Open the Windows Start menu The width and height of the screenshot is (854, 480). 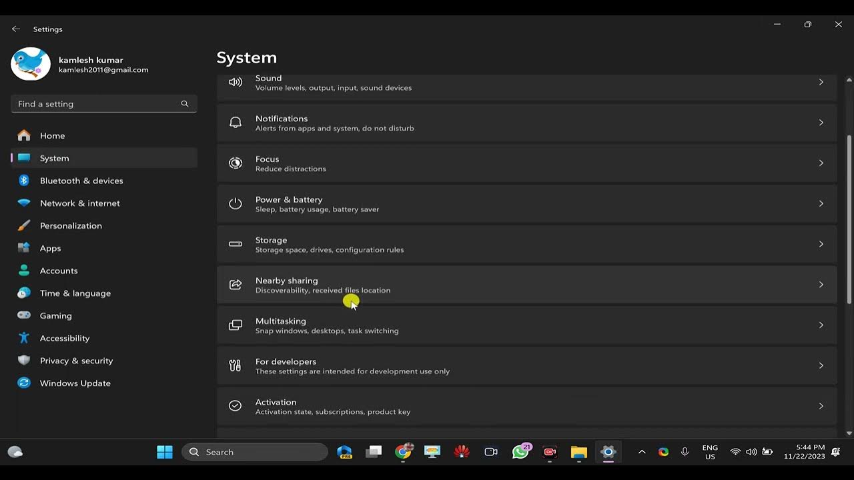pyautogui.click(x=165, y=452)
